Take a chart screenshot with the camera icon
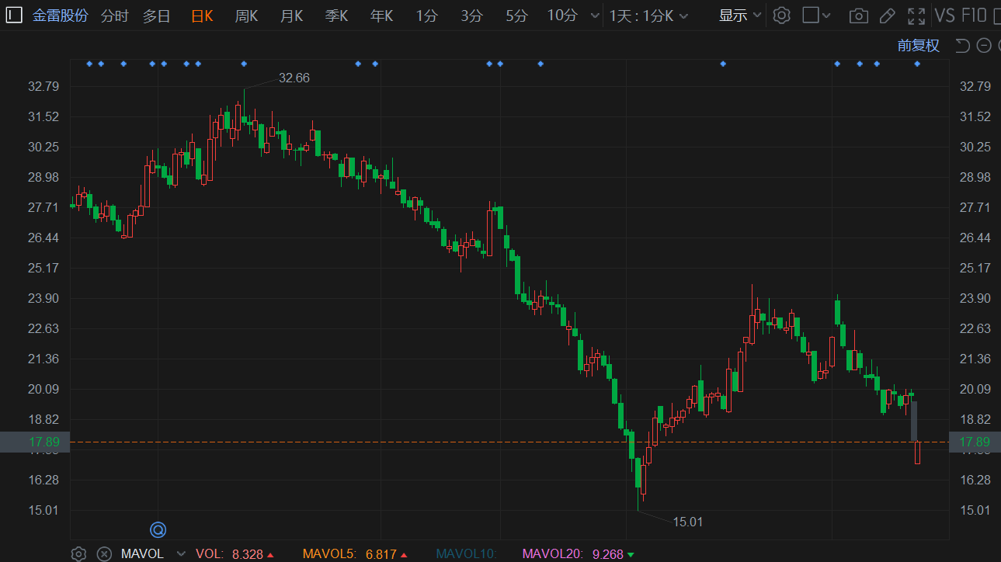Viewport: 1001px width, 562px height. click(858, 15)
